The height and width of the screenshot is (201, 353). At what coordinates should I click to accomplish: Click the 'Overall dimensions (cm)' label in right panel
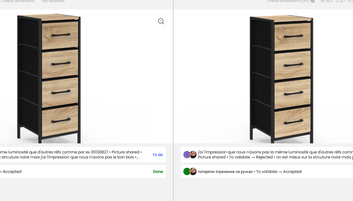point(288,1)
